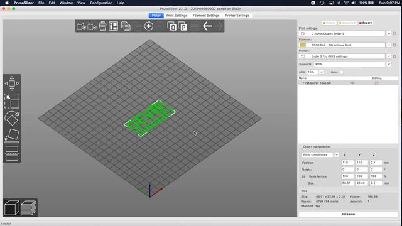The image size is (402, 226).
Task: Click the greyed Remove instance minus icon
Action: tap(160, 26)
